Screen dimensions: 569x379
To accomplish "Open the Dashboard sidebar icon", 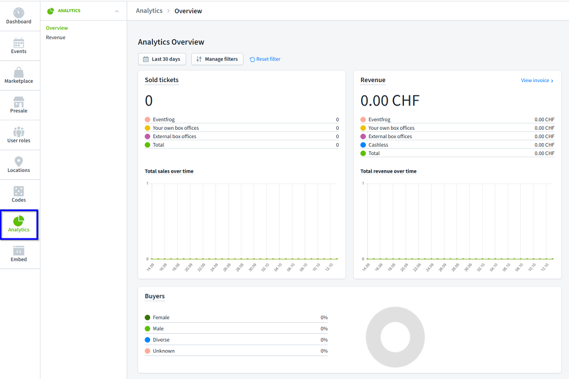I will pyautogui.click(x=19, y=13).
